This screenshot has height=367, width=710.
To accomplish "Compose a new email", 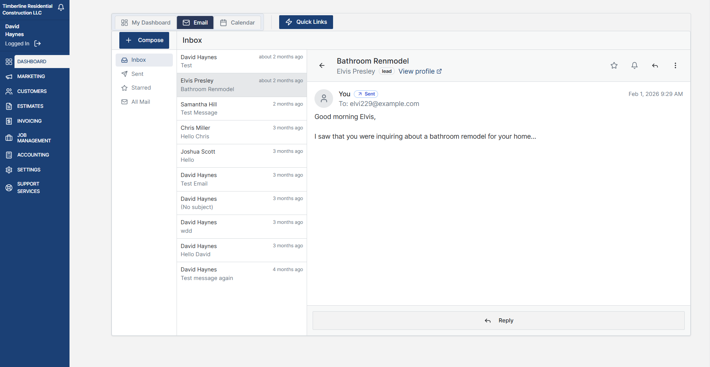I will pos(144,40).
